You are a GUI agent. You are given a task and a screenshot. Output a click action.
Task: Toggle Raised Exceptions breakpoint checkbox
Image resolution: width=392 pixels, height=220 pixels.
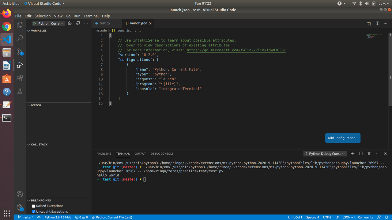[x=34, y=206]
